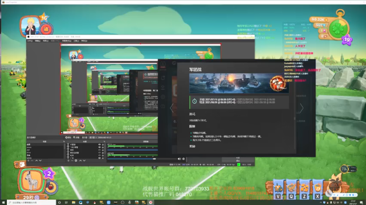Add a new scene with plus icon
This screenshot has width=366, height=205.
tap(29, 161)
